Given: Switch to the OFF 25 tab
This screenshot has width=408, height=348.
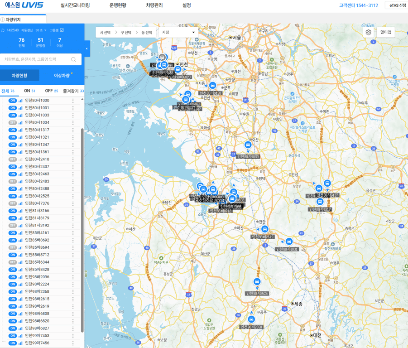Looking at the screenshot, I should tap(51, 91).
